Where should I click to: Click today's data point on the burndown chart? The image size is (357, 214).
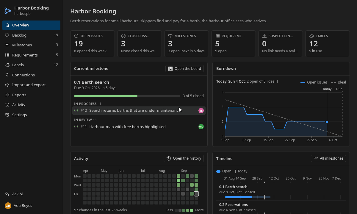pos(327,122)
